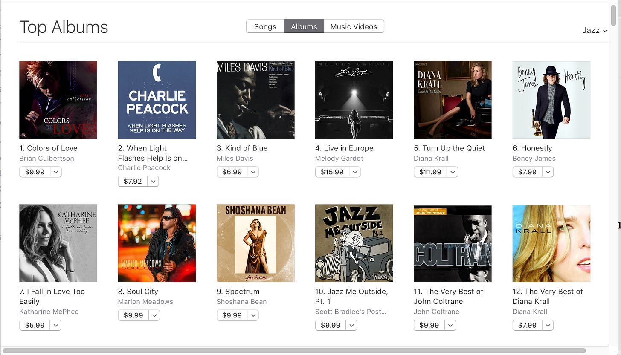This screenshot has height=355, width=621.
Task: Open the Kind of Blue title link
Action: (242, 148)
